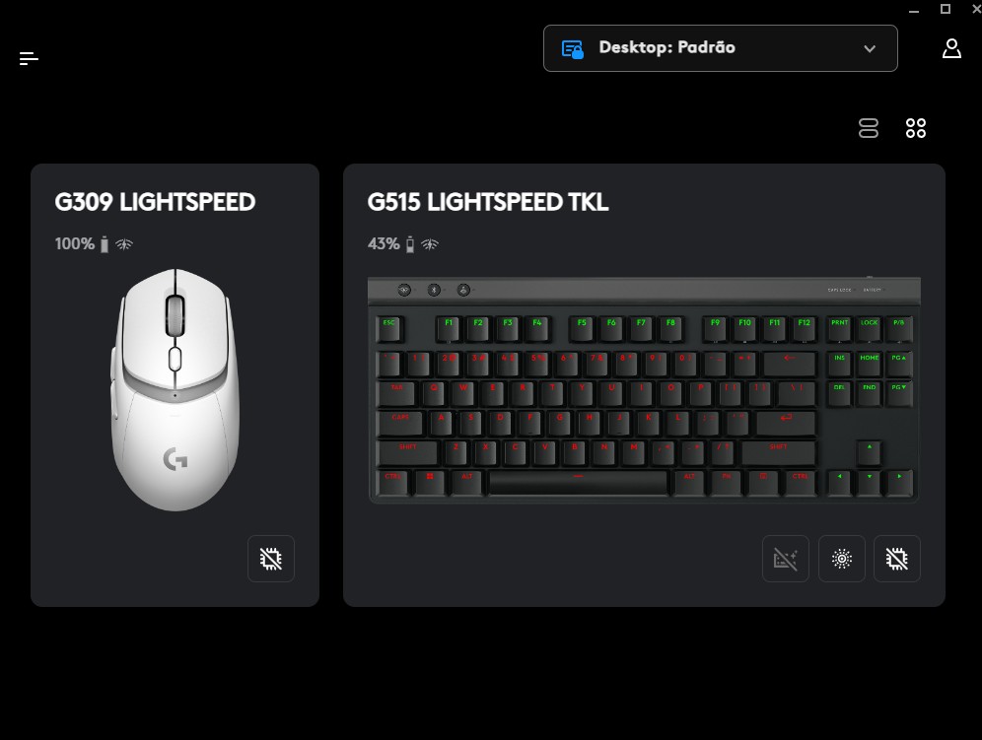982x740 pixels.
Task: Click the G515 43% battery indicator
Action: click(390, 243)
